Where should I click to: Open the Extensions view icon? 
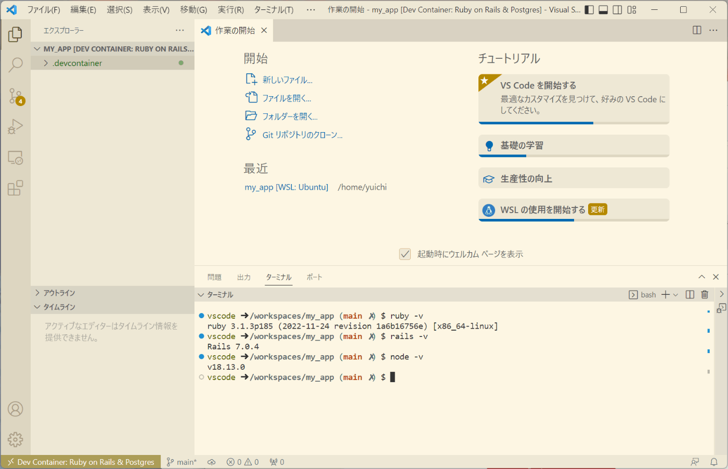click(x=15, y=188)
